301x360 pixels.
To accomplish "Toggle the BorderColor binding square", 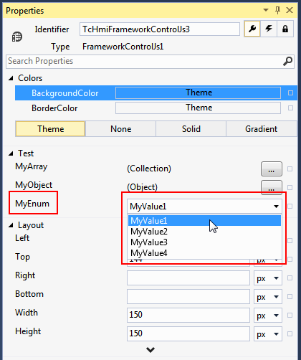I will tap(290, 108).
